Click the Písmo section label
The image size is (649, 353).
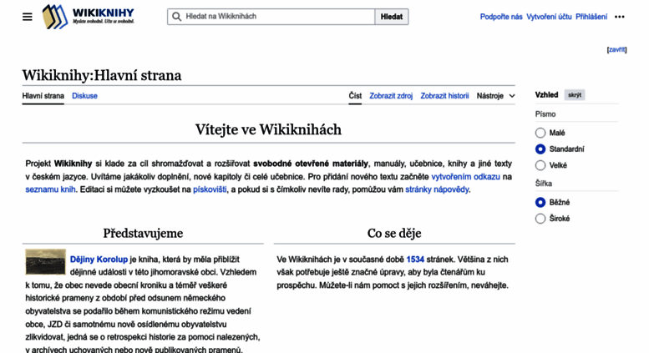point(545,114)
